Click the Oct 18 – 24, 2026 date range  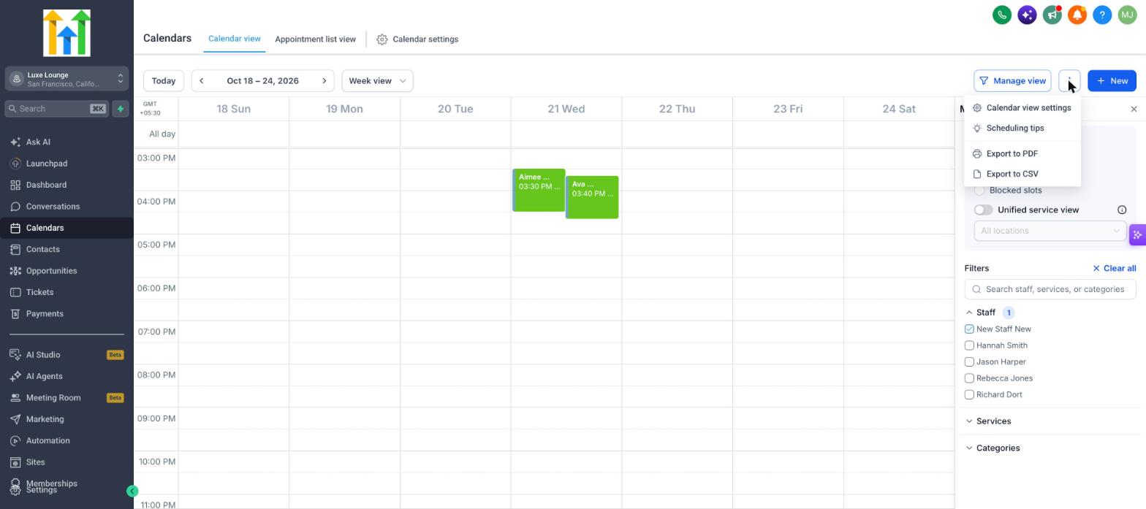click(x=262, y=81)
